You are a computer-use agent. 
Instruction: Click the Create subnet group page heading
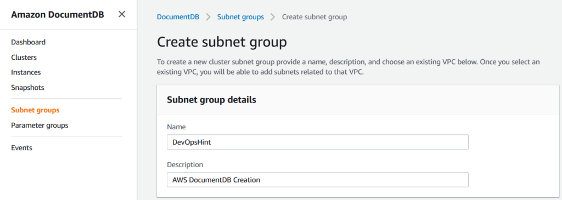[x=222, y=42]
